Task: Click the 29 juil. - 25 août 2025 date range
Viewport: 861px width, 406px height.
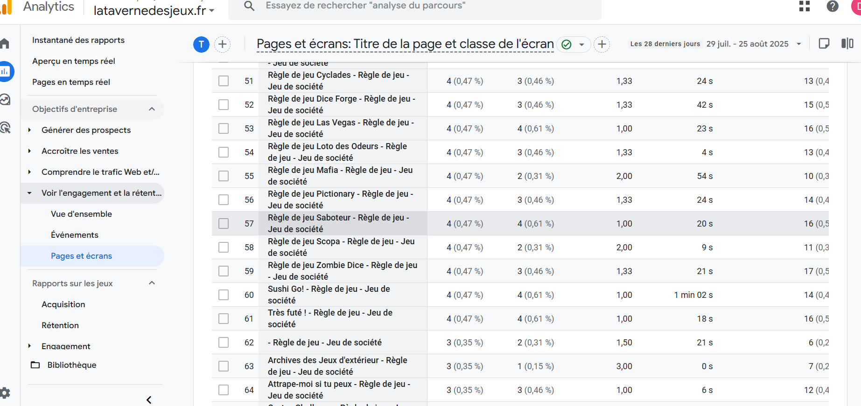Action: pyautogui.click(x=748, y=44)
